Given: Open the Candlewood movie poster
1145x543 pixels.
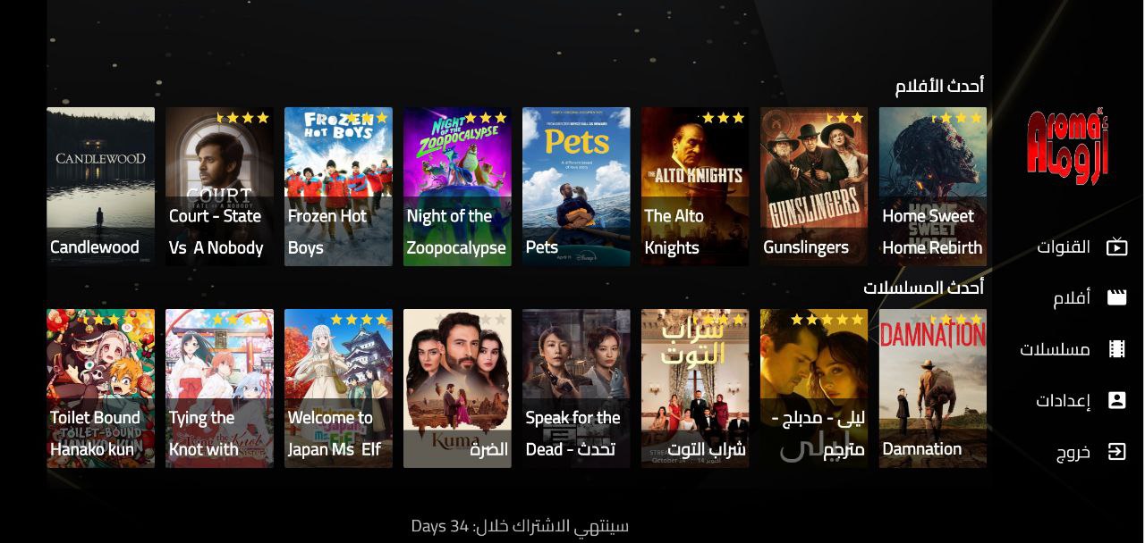Looking at the screenshot, I should [x=100, y=187].
